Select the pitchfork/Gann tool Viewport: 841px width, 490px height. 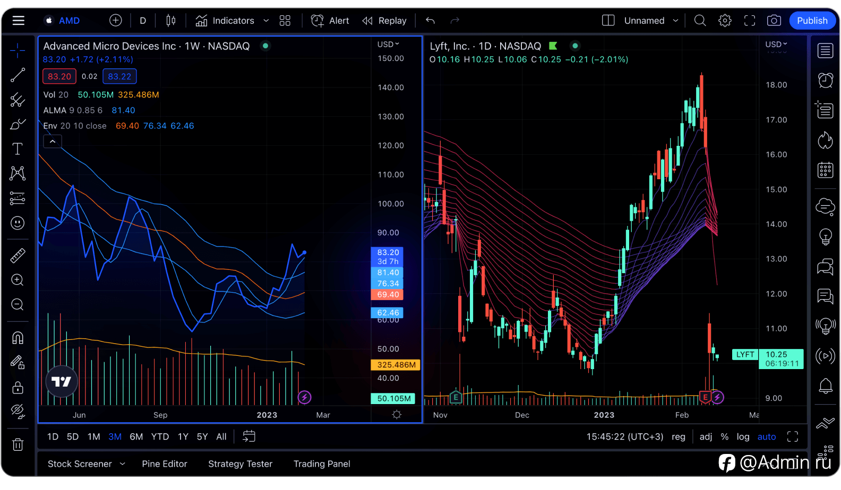coord(18,100)
